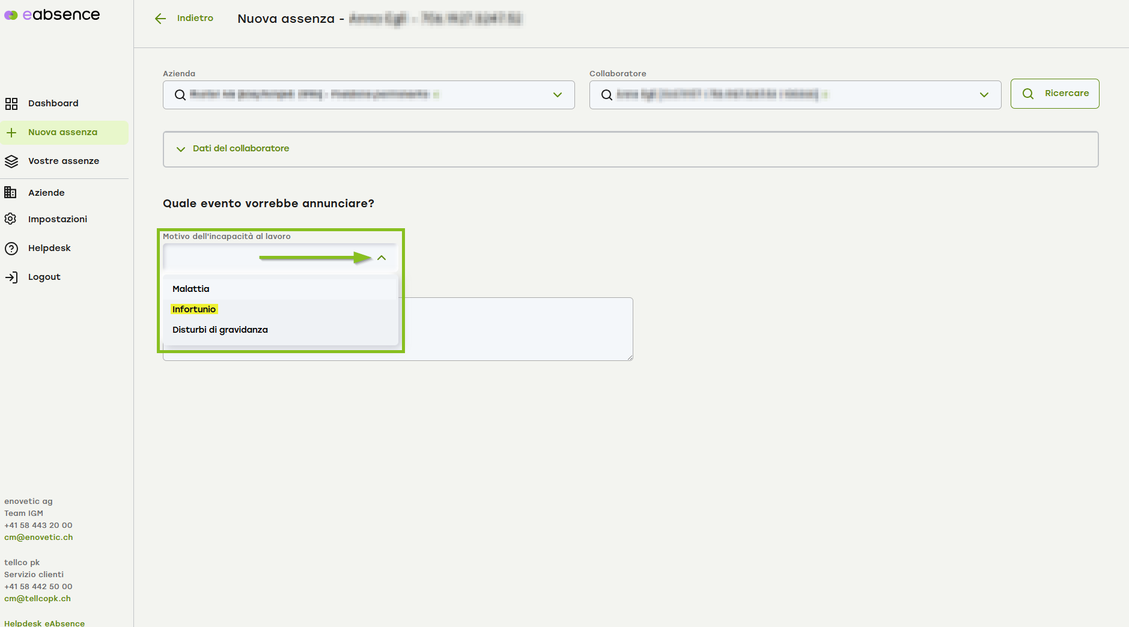Click the Dashboard grid icon

pyautogui.click(x=11, y=104)
